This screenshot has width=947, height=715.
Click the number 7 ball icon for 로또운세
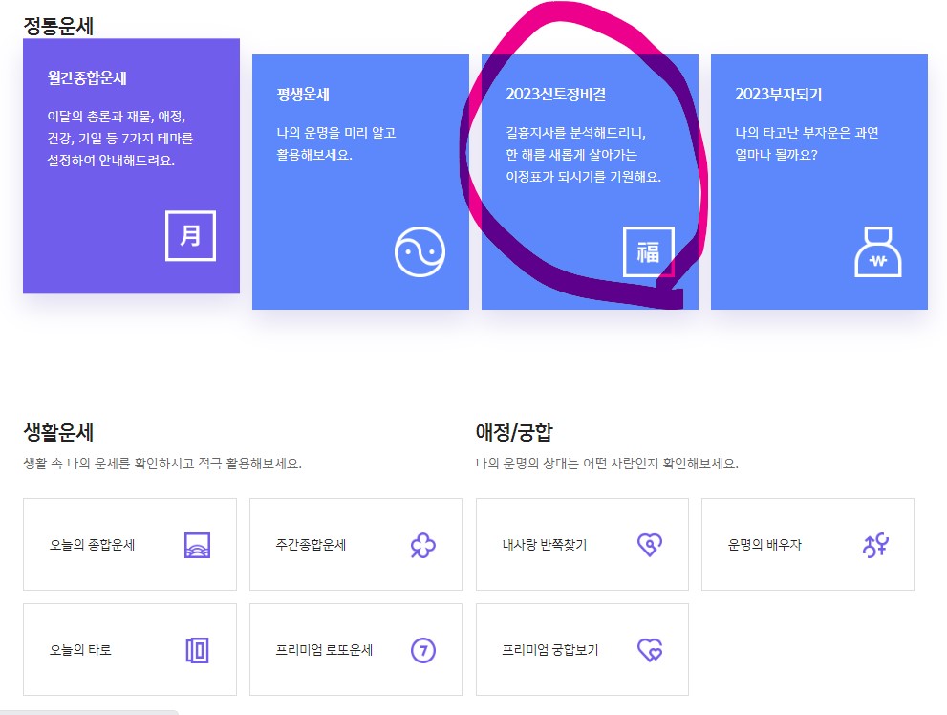click(423, 650)
